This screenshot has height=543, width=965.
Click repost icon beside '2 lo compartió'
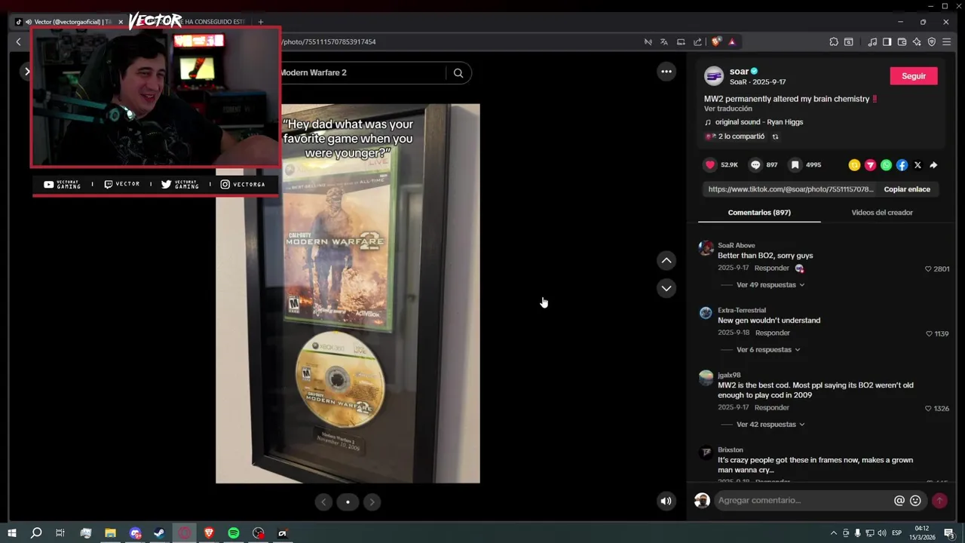click(775, 137)
